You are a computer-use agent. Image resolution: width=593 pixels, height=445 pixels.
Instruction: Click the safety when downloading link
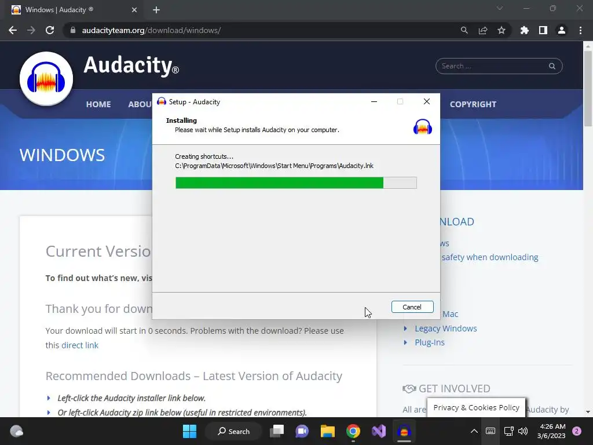(490, 257)
